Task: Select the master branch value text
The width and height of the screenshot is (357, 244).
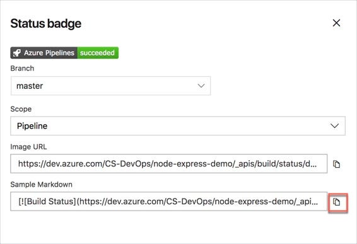Action: click(30, 86)
